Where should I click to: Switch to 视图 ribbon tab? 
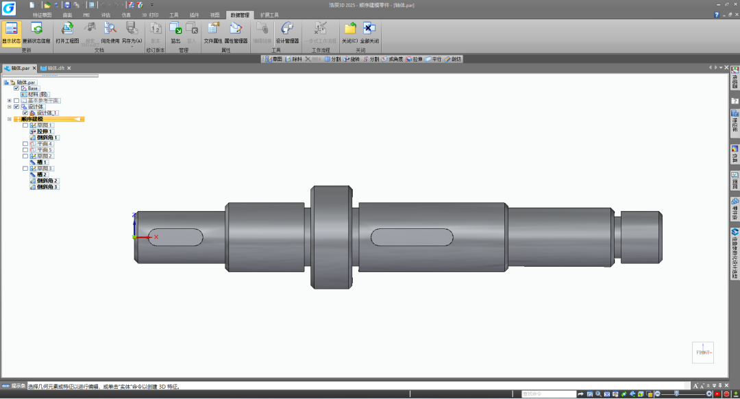(x=214, y=15)
